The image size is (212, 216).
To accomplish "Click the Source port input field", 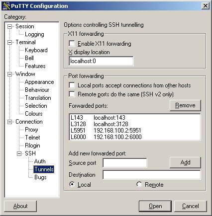I will pyautogui.click(x=125, y=163).
